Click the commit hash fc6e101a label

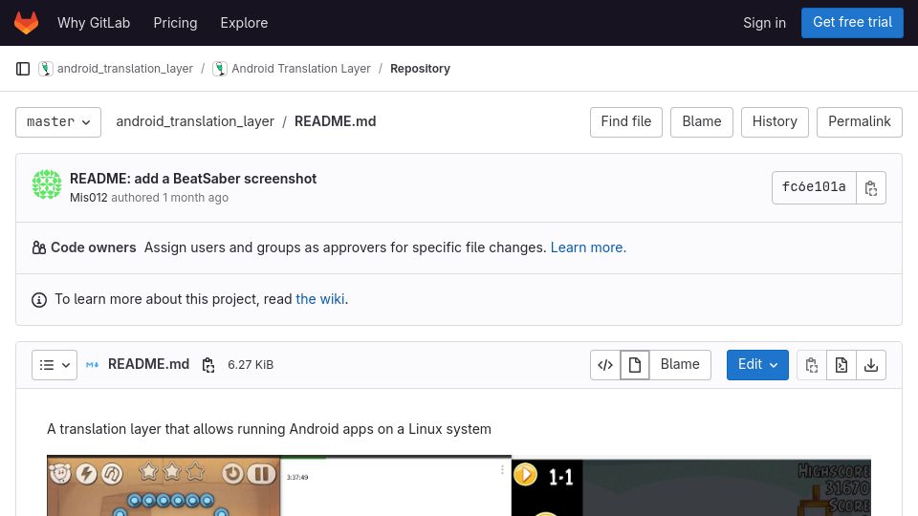[814, 187]
